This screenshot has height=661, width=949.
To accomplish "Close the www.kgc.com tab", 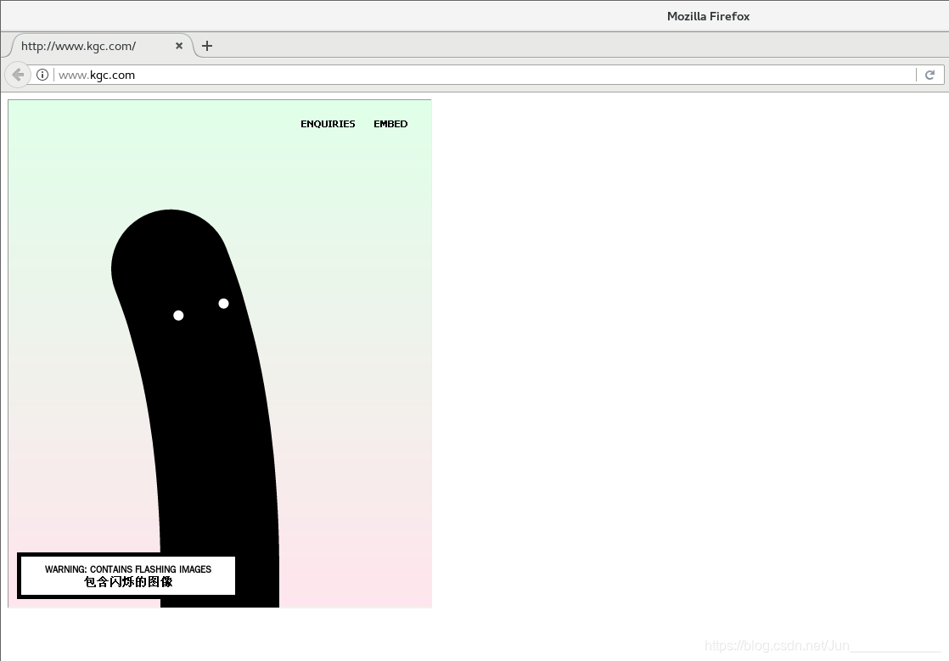I will pyautogui.click(x=179, y=46).
